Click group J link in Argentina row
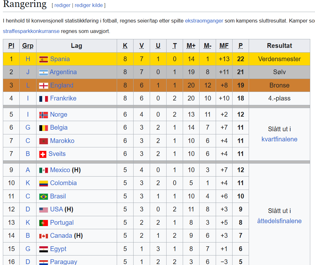315x265 pixels. coord(28,72)
